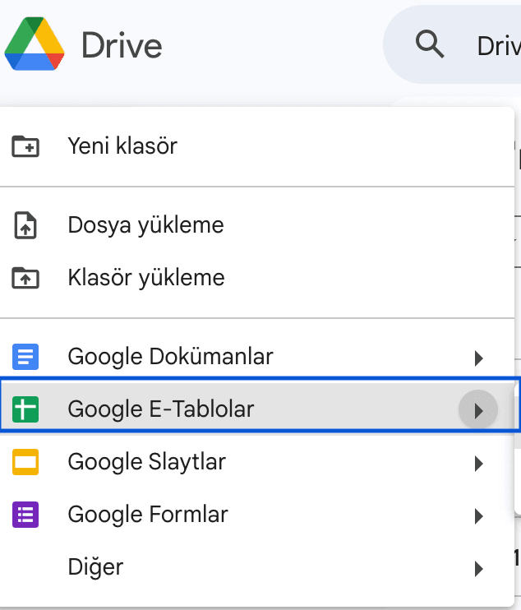
Task: Select Google E-Tablolar menu item
Action: 257,409
